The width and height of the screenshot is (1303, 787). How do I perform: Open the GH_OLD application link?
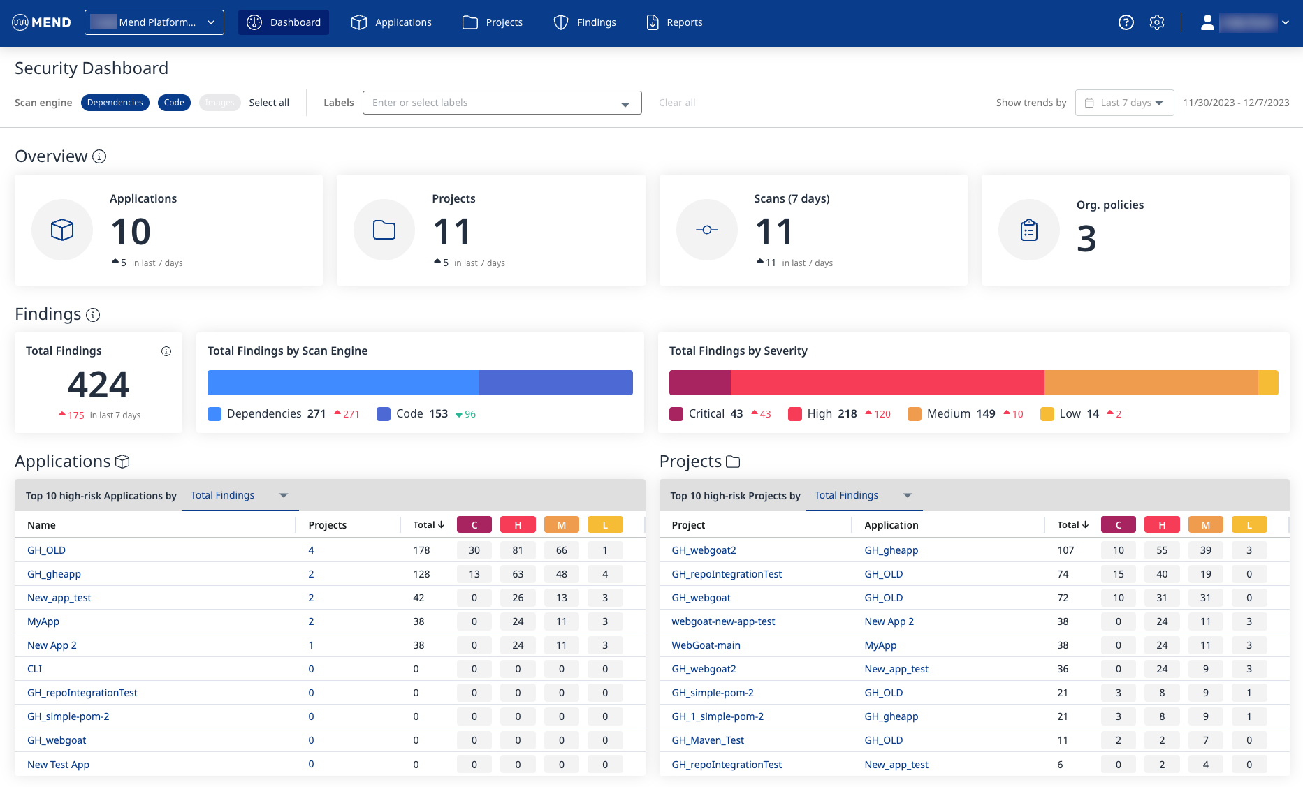(x=46, y=550)
